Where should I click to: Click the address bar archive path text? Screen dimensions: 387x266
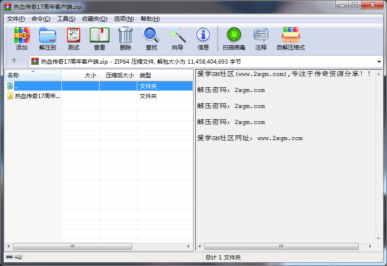point(141,61)
